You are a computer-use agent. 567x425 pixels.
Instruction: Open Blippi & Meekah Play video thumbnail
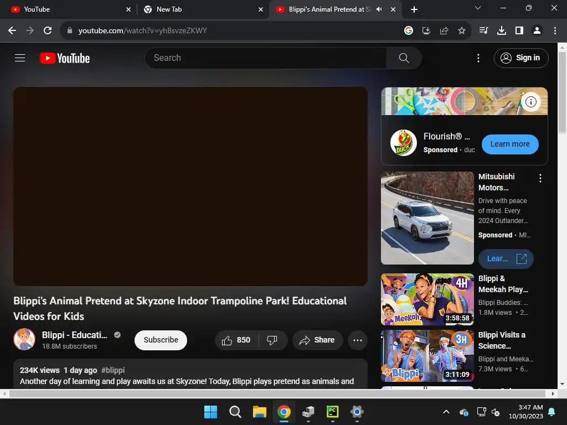(427, 299)
